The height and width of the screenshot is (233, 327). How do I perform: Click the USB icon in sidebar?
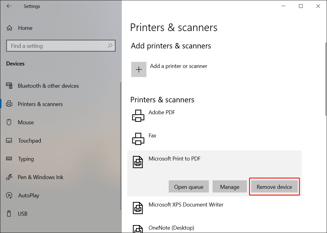click(9, 214)
